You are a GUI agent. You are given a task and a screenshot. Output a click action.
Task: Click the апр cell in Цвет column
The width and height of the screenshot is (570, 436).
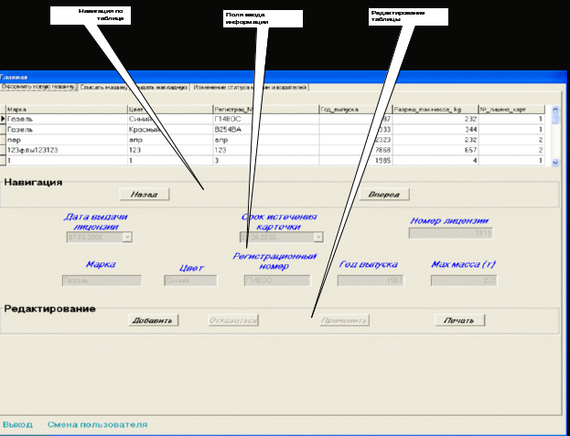click(x=170, y=140)
